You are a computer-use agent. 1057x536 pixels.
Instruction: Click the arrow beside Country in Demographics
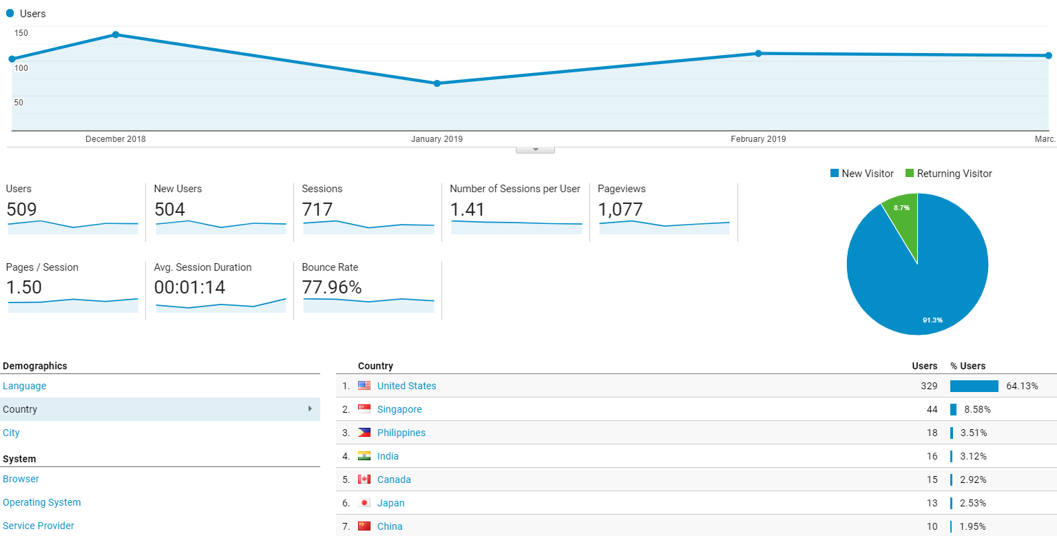[309, 409]
